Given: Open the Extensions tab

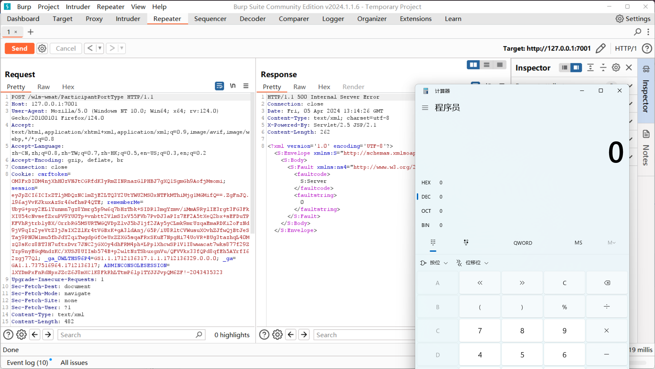Looking at the screenshot, I should click(x=416, y=18).
